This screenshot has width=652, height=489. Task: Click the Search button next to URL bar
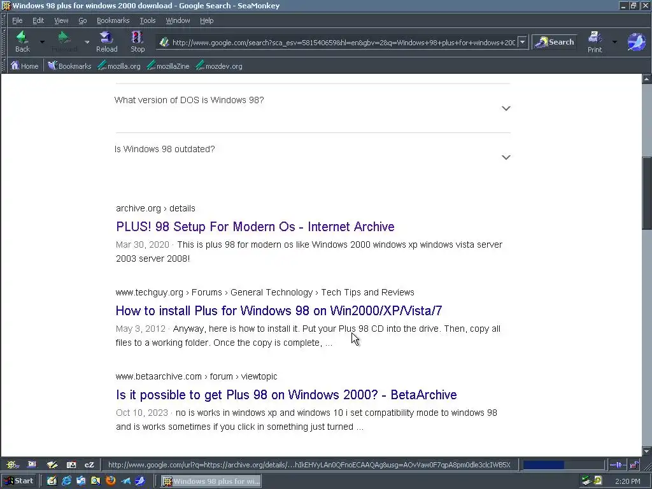tap(555, 42)
